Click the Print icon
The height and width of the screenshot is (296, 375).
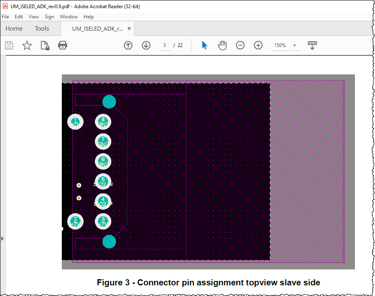click(62, 45)
